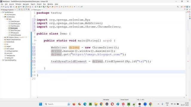191x107 pixels.
Task: Click the omayo.blogspot.com URL string
Action: [97, 54]
